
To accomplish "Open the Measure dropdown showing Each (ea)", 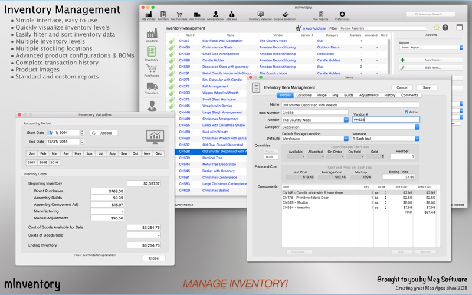I will (x=417, y=139).
